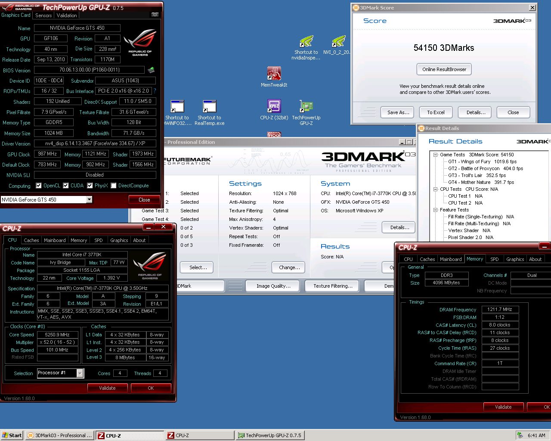Click the system tray icon beside the clock

point(520,435)
